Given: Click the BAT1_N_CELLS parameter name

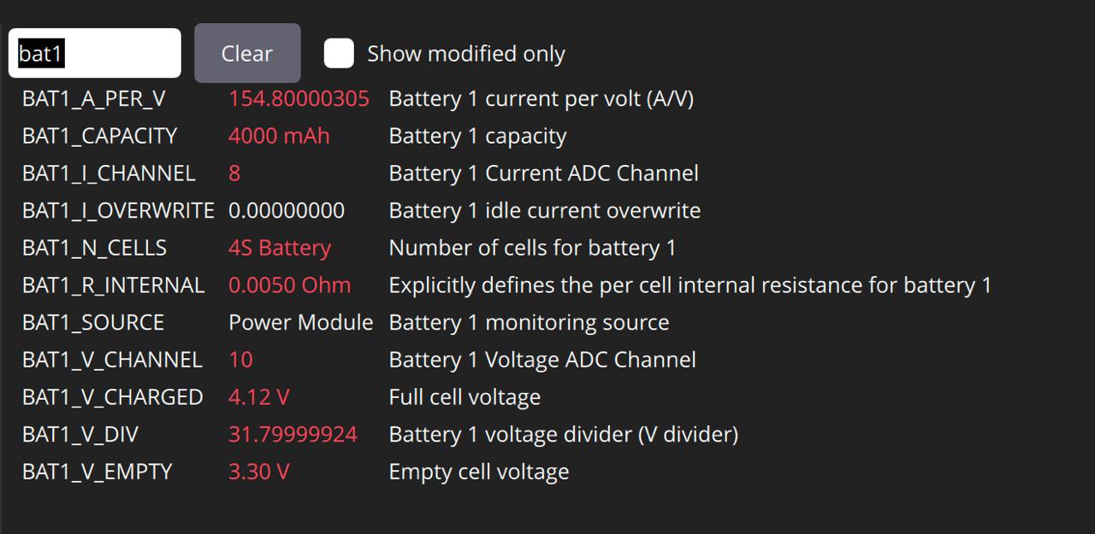Looking at the screenshot, I should point(94,249).
